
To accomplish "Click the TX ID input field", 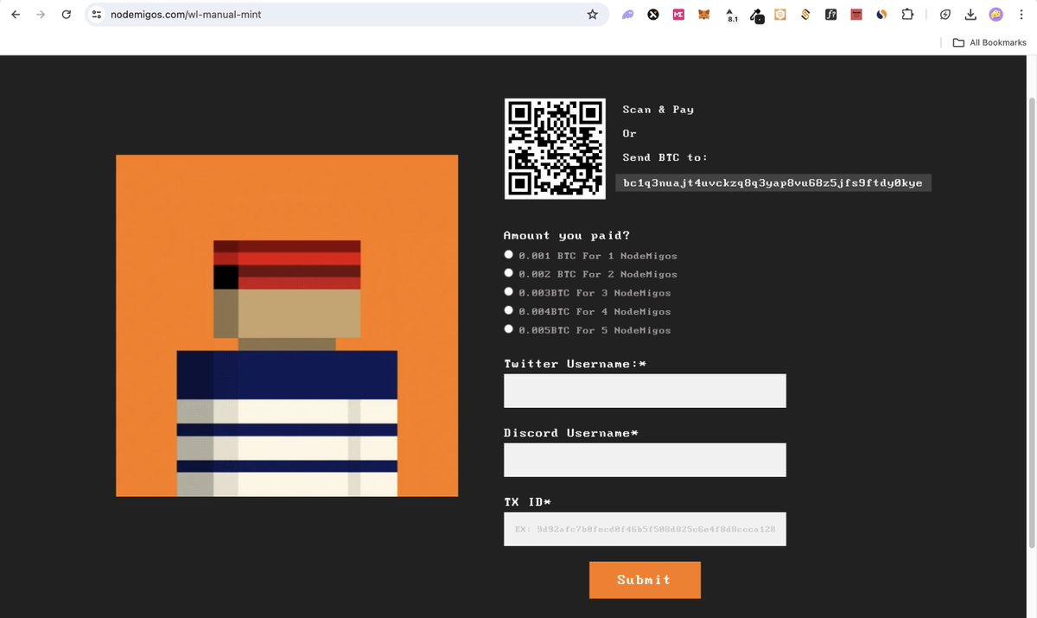I will pos(645,529).
